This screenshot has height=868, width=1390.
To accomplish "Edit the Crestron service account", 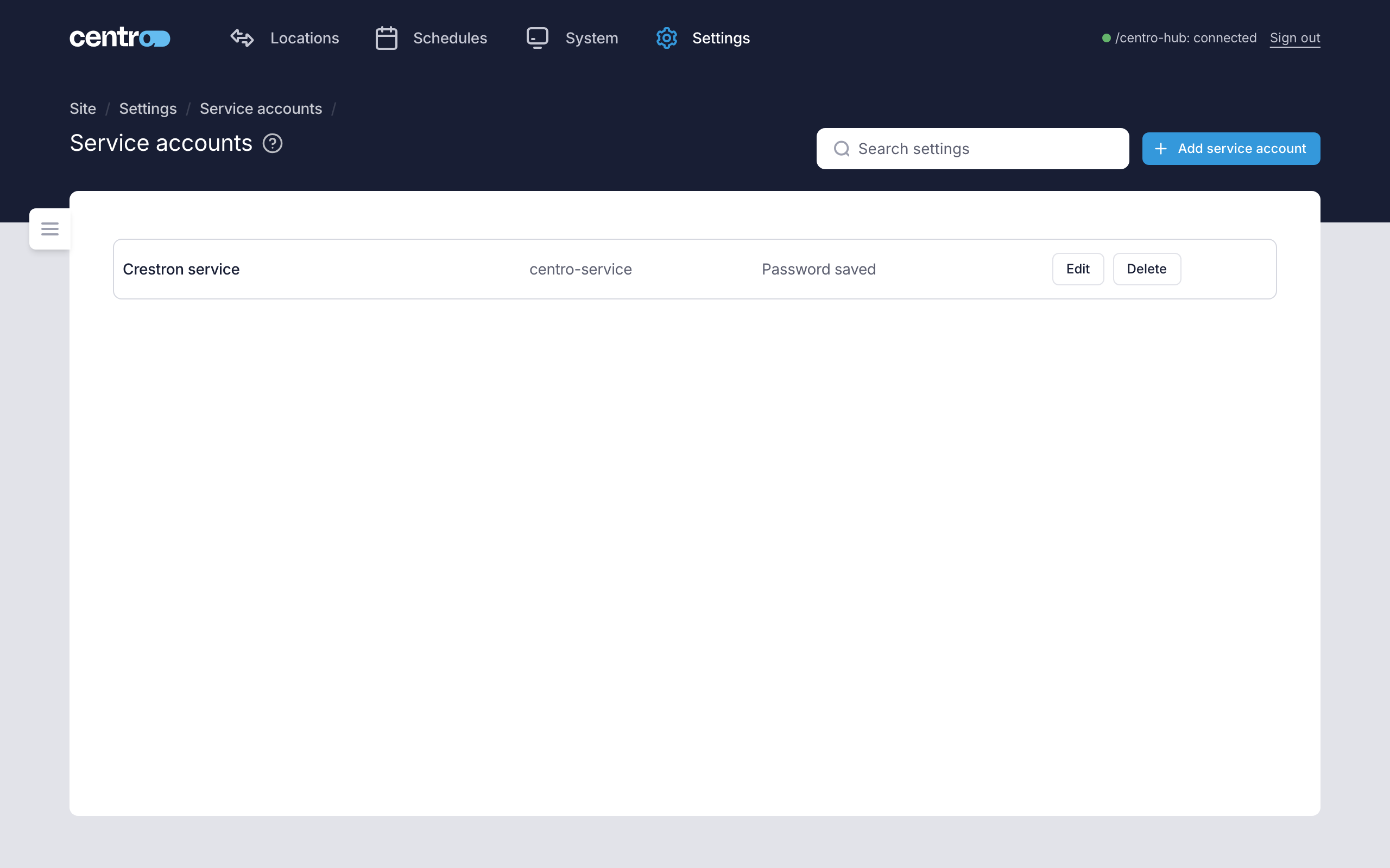I will click(x=1078, y=269).
